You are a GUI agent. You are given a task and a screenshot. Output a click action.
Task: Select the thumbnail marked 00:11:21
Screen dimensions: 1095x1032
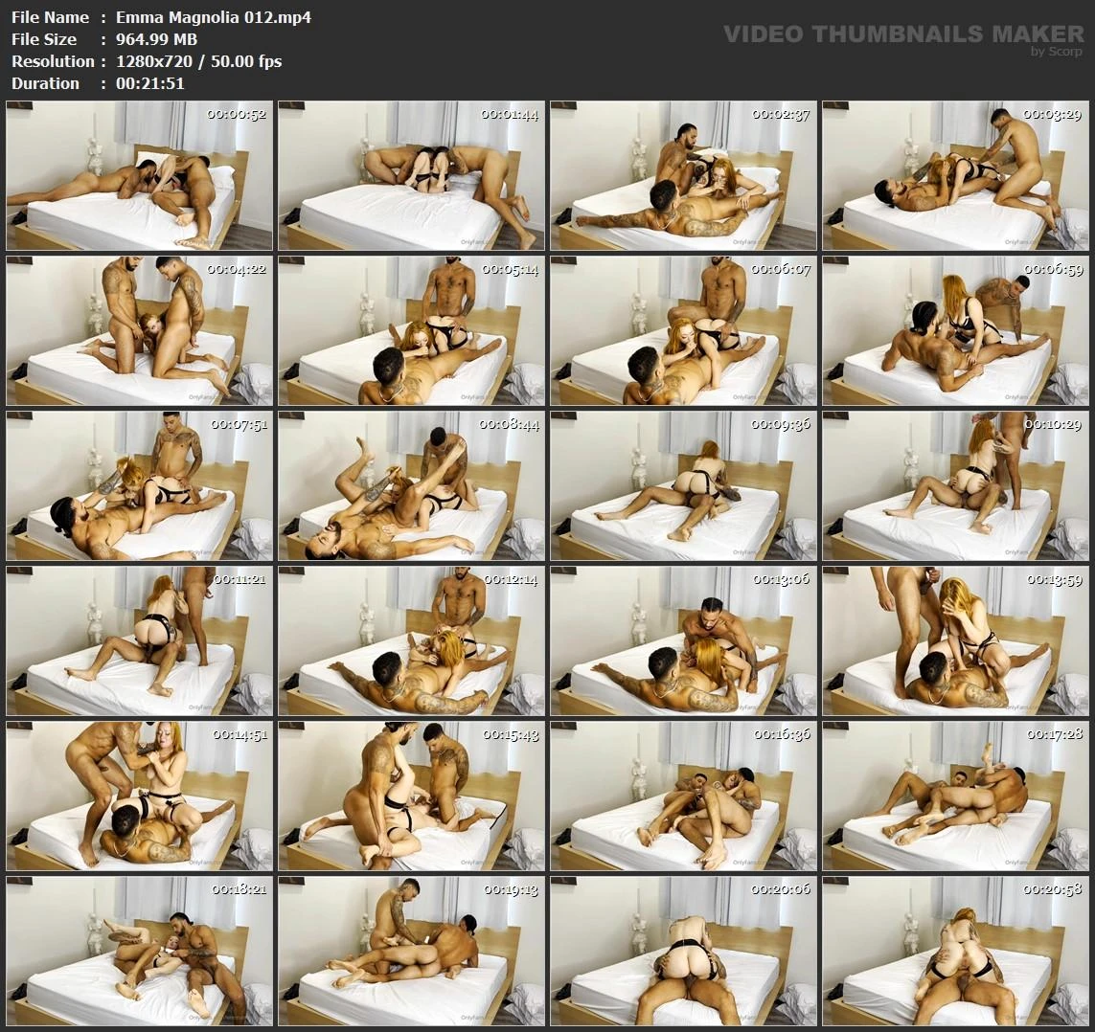click(x=140, y=641)
